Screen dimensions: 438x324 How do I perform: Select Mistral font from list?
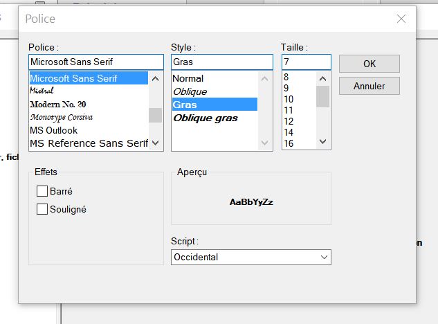coord(42,91)
